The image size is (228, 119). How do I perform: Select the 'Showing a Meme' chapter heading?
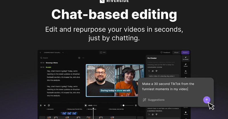click(52, 63)
